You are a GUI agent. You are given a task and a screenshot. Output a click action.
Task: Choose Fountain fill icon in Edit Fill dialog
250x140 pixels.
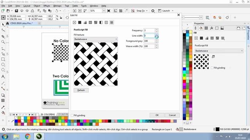click(x=85, y=23)
